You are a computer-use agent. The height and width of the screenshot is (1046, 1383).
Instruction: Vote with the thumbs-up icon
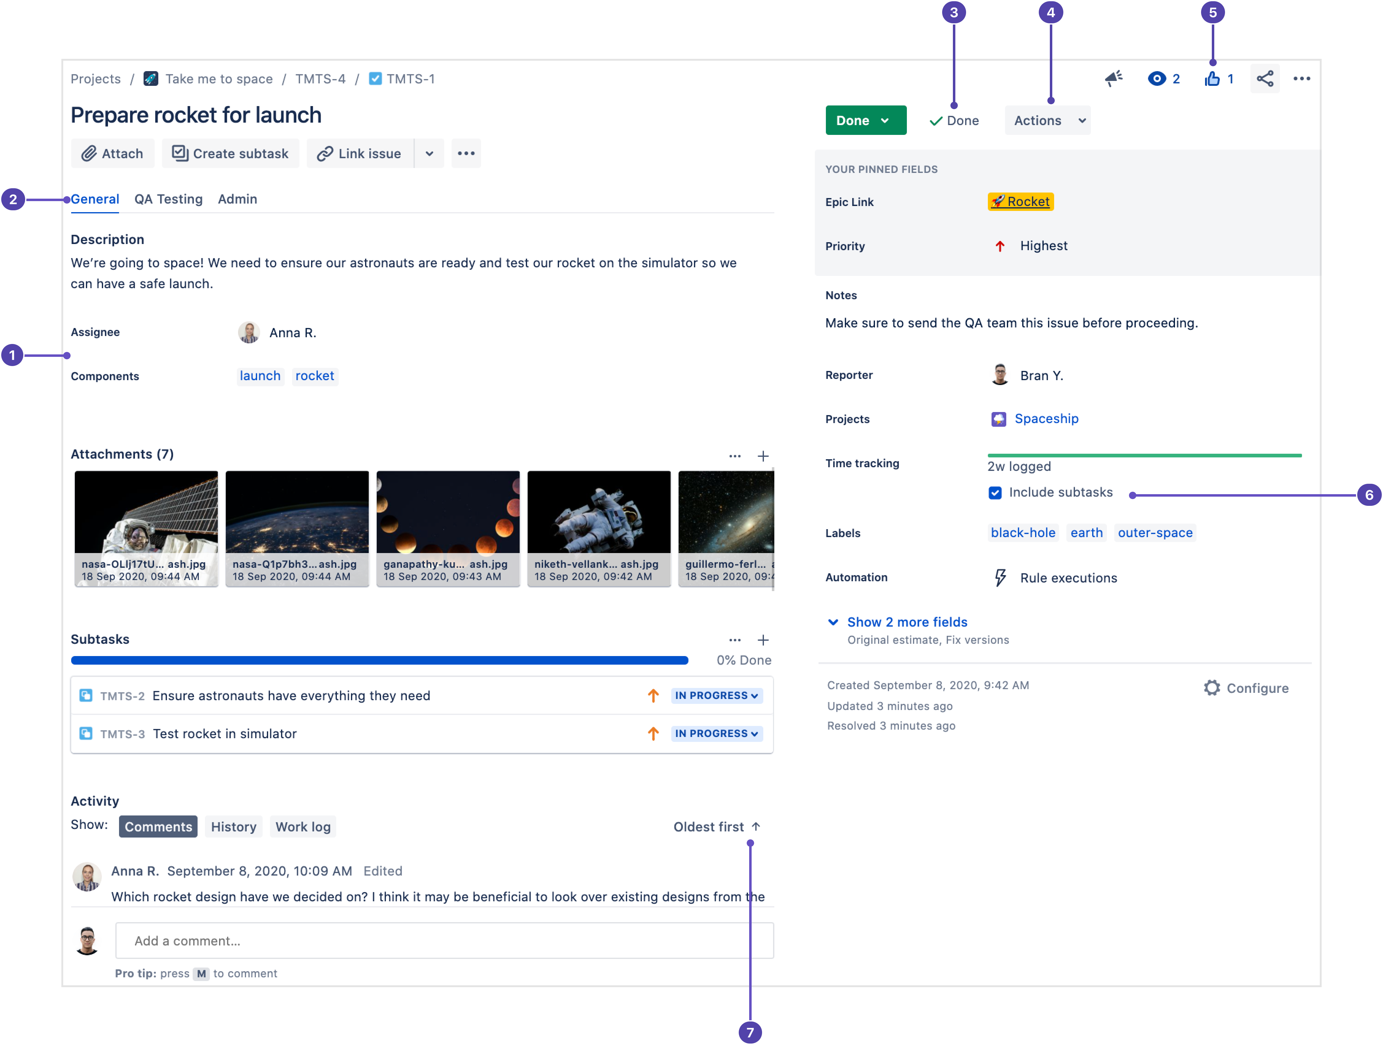point(1212,79)
